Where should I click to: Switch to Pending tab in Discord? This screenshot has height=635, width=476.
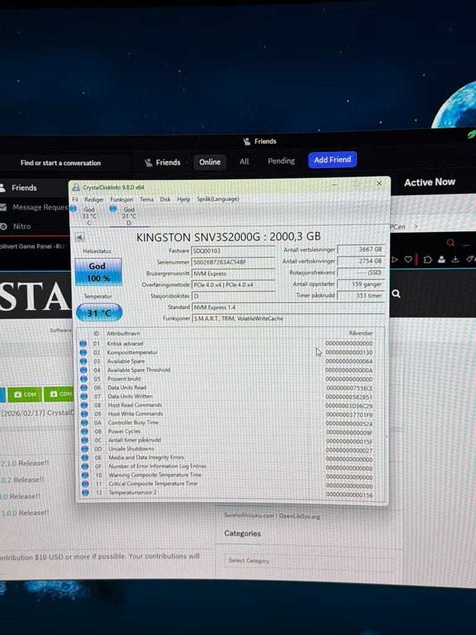point(281,161)
